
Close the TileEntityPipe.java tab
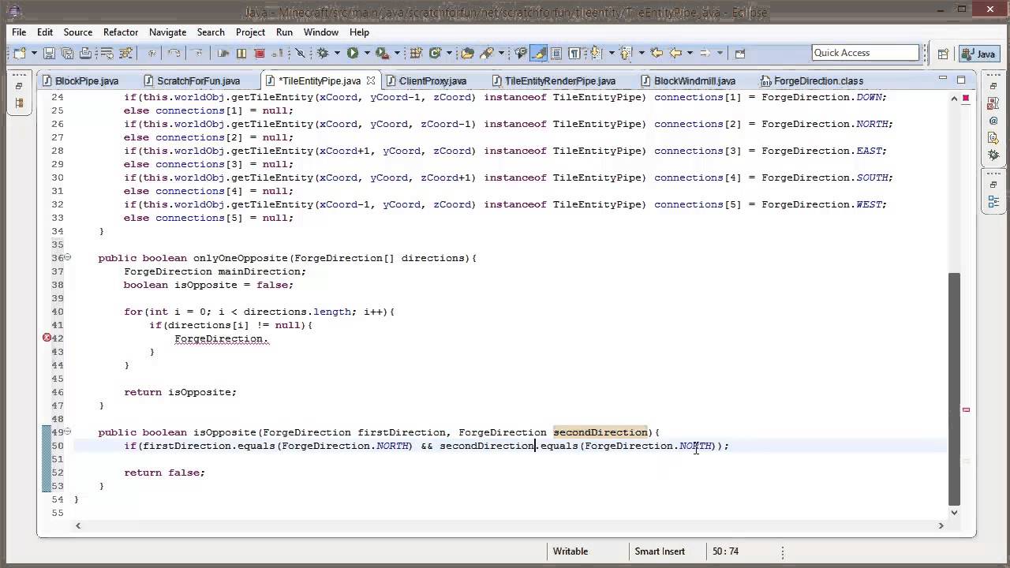click(x=371, y=80)
